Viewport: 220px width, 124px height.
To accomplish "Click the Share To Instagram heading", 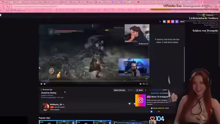I will click(x=160, y=97).
